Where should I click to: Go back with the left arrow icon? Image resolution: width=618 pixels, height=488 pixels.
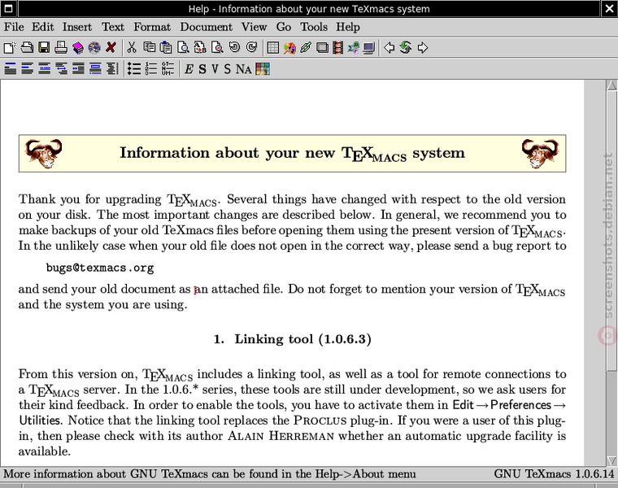click(389, 48)
